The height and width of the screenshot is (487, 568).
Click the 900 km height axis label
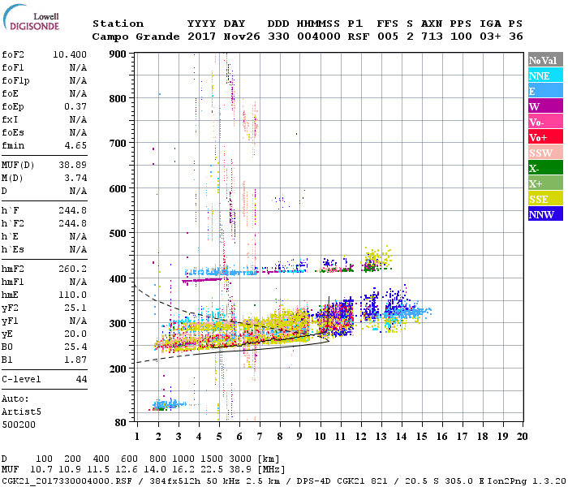[119, 54]
